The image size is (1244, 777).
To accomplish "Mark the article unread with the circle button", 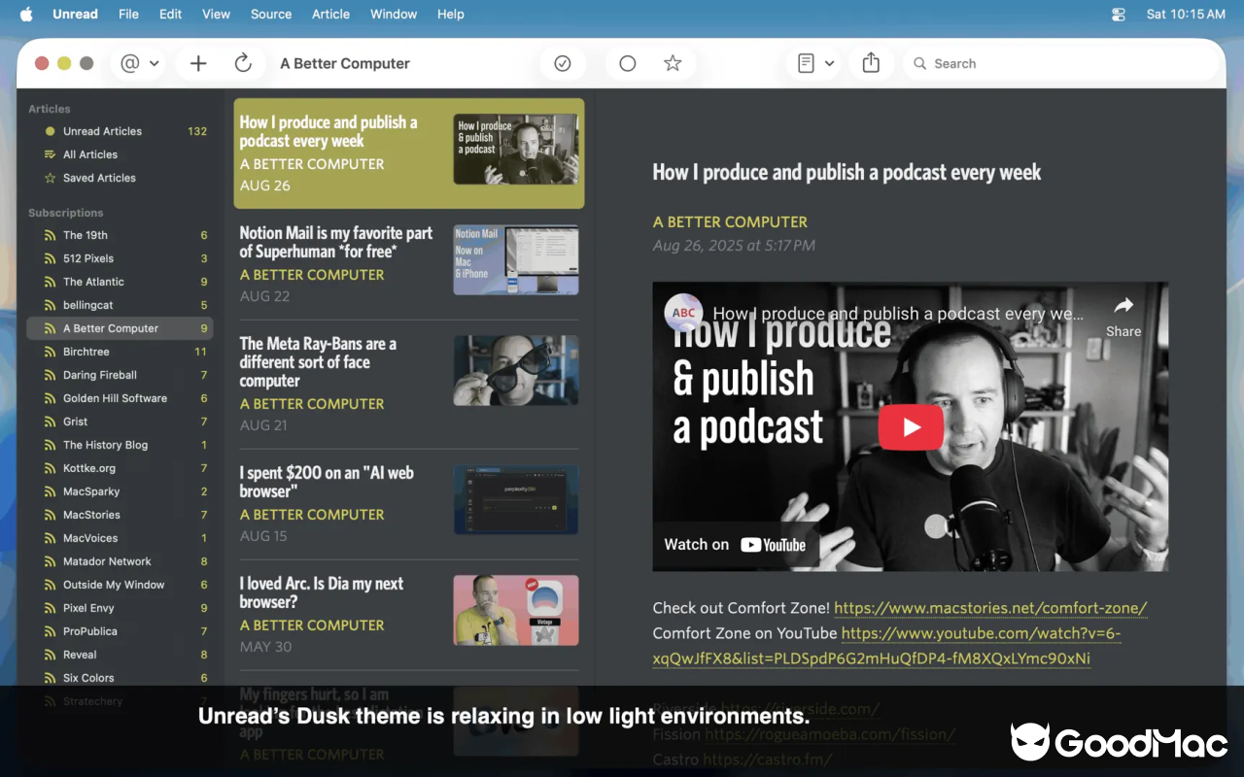I will (x=628, y=63).
